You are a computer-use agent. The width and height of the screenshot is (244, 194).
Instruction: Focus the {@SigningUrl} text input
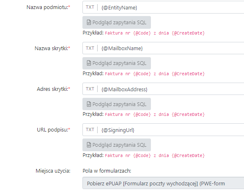click(x=171, y=129)
